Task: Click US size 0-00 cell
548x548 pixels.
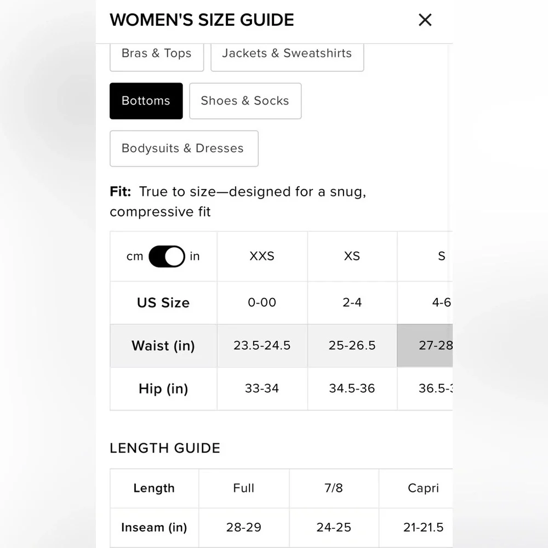Action: [262, 302]
